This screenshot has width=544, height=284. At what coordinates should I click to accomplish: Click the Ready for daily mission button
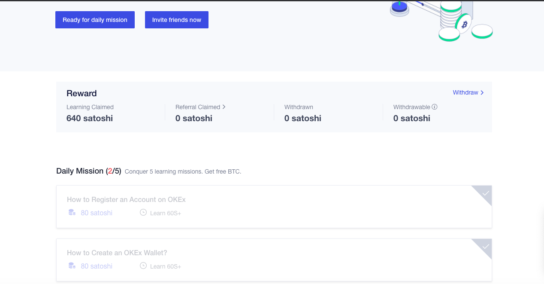[95, 20]
